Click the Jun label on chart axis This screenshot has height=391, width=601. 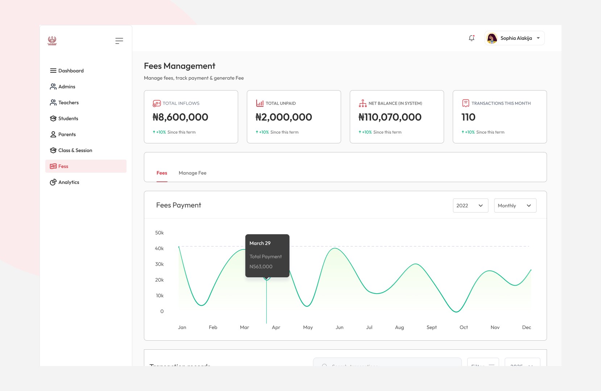pos(339,327)
